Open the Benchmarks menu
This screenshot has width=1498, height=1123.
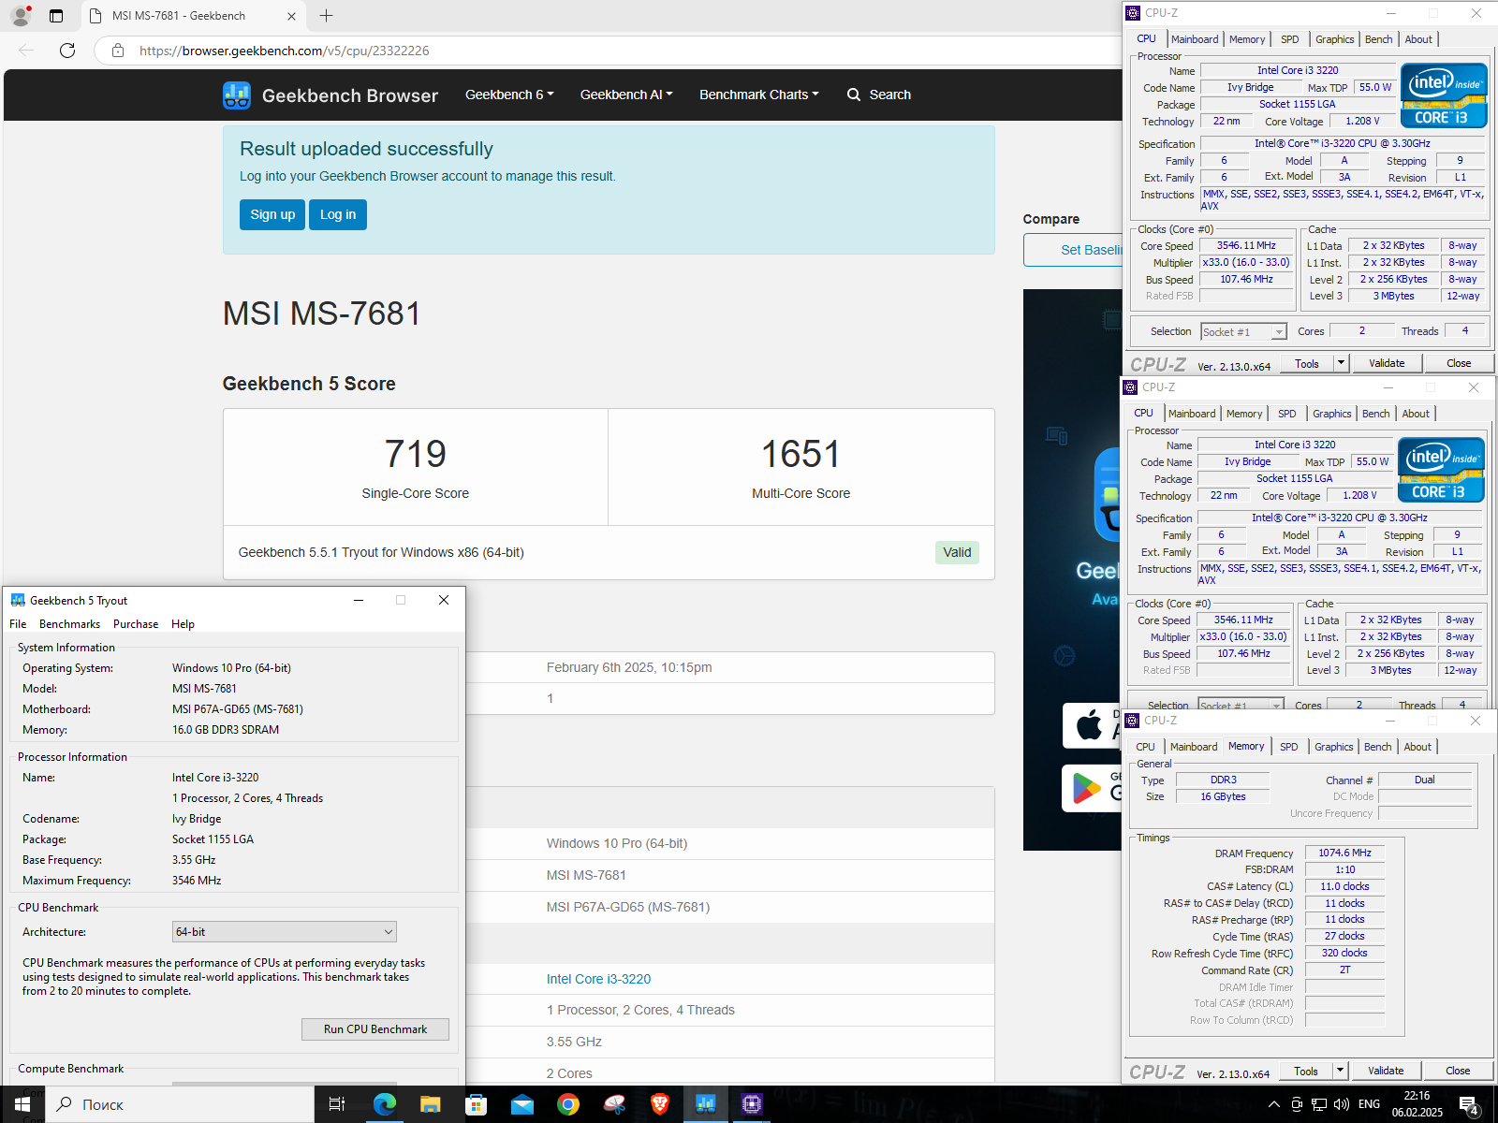pyautogui.click(x=69, y=624)
